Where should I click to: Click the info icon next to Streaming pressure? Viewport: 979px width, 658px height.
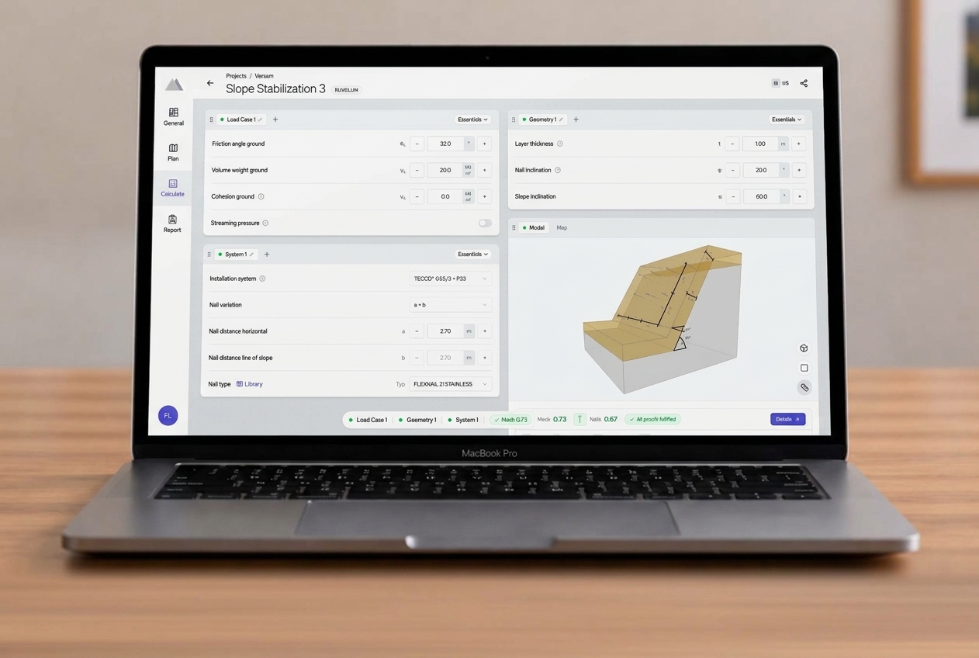(265, 223)
